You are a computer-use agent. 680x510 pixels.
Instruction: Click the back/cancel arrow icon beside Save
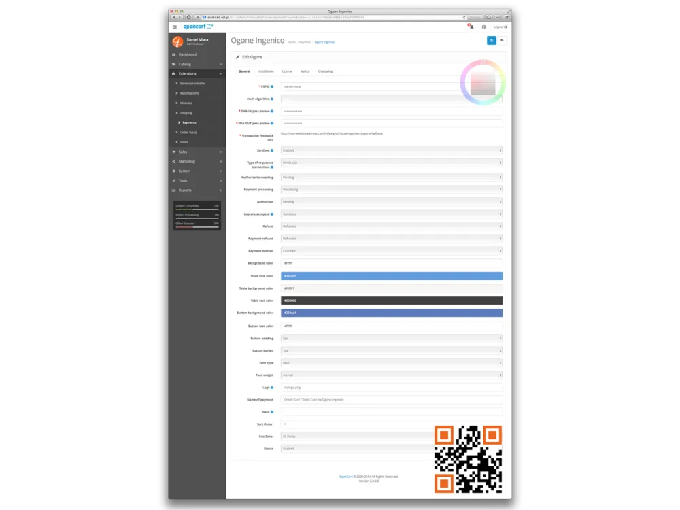[503, 41]
